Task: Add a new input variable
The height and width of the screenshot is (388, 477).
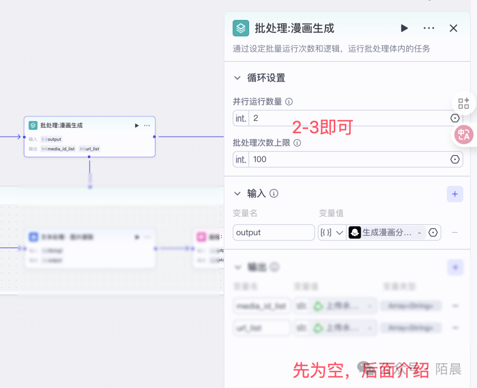Action: click(x=454, y=194)
